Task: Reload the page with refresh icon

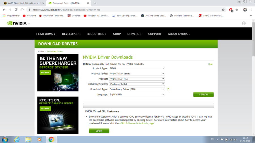Action: (16, 10)
